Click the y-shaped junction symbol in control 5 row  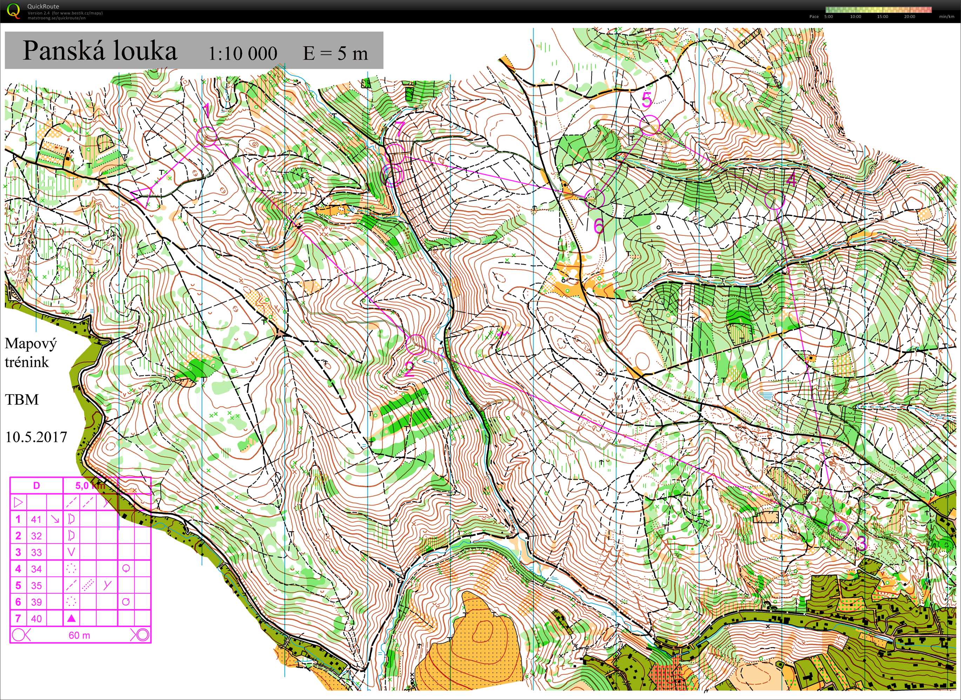coord(107,585)
